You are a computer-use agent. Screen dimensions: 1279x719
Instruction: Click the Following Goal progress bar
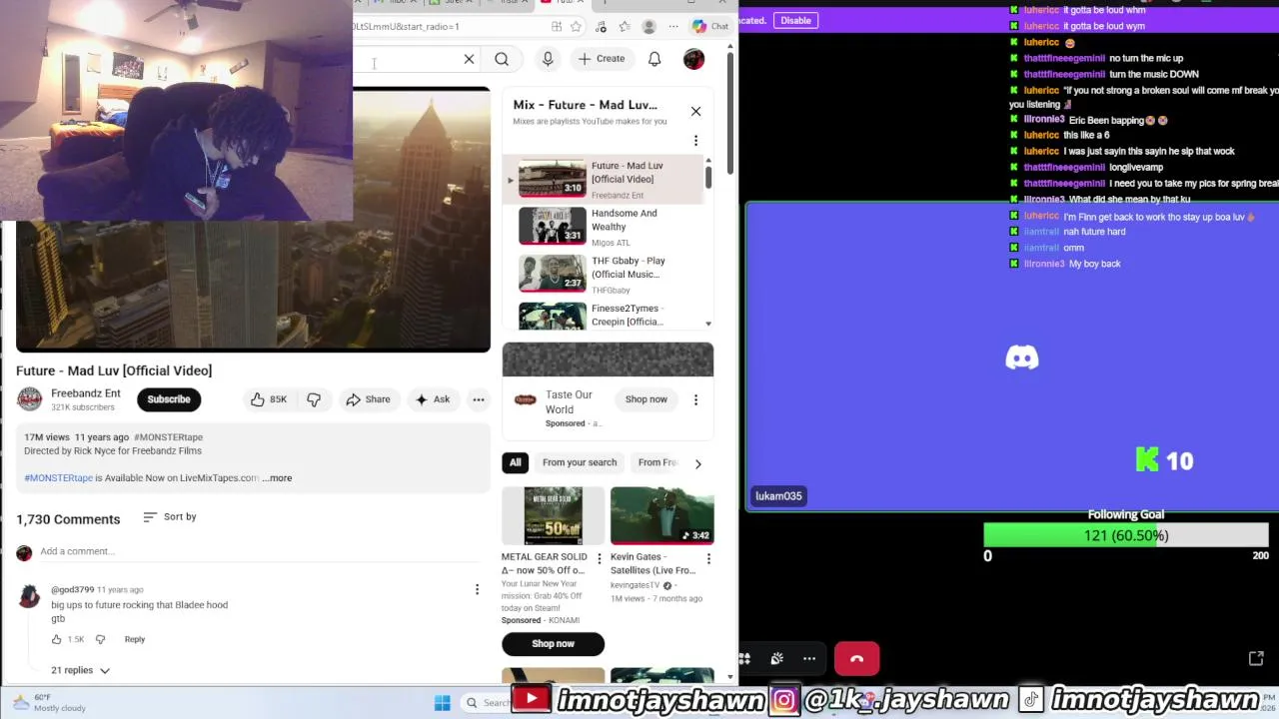point(1126,536)
